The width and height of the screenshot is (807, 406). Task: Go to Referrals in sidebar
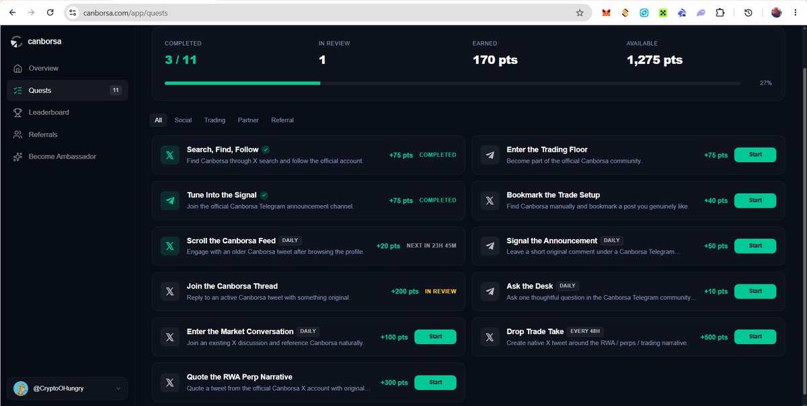coord(67,134)
